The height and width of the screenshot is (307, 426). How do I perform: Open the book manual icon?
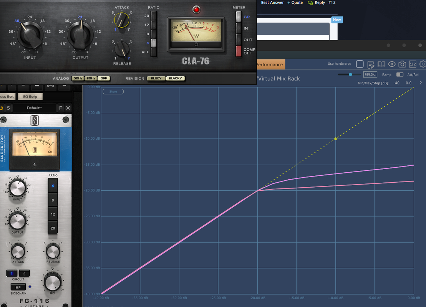point(381,64)
